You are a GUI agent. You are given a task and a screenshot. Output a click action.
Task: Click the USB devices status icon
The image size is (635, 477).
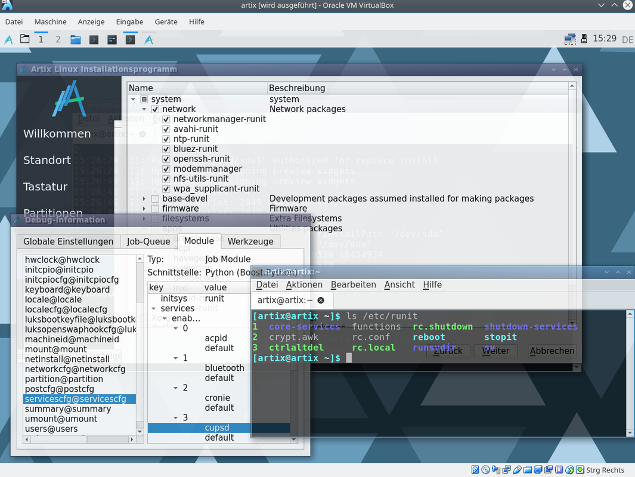pos(517,470)
